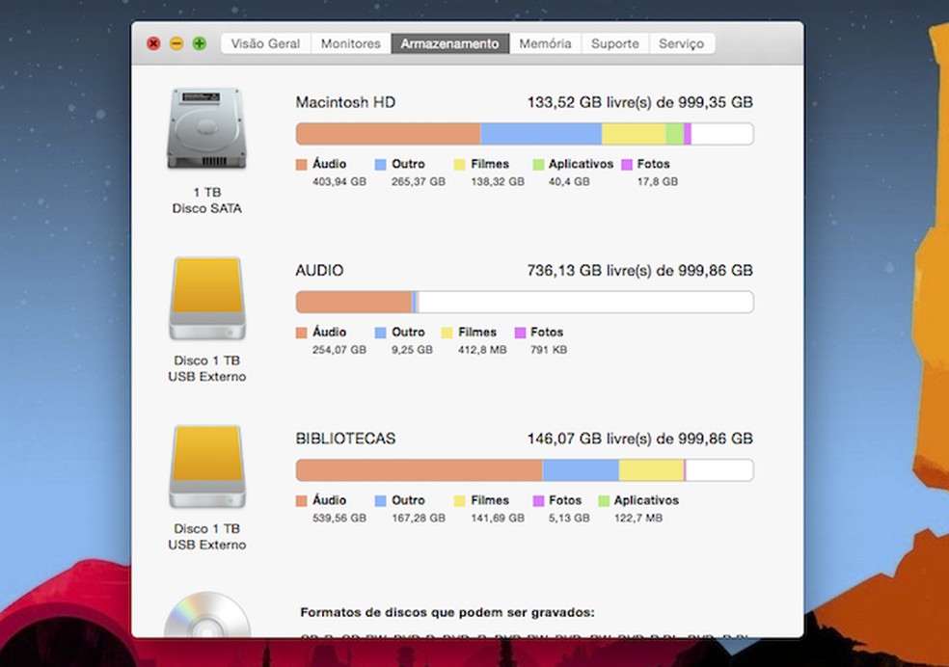Click the green zoom button in the title bar
This screenshot has width=949, height=667.
pyautogui.click(x=199, y=43)
